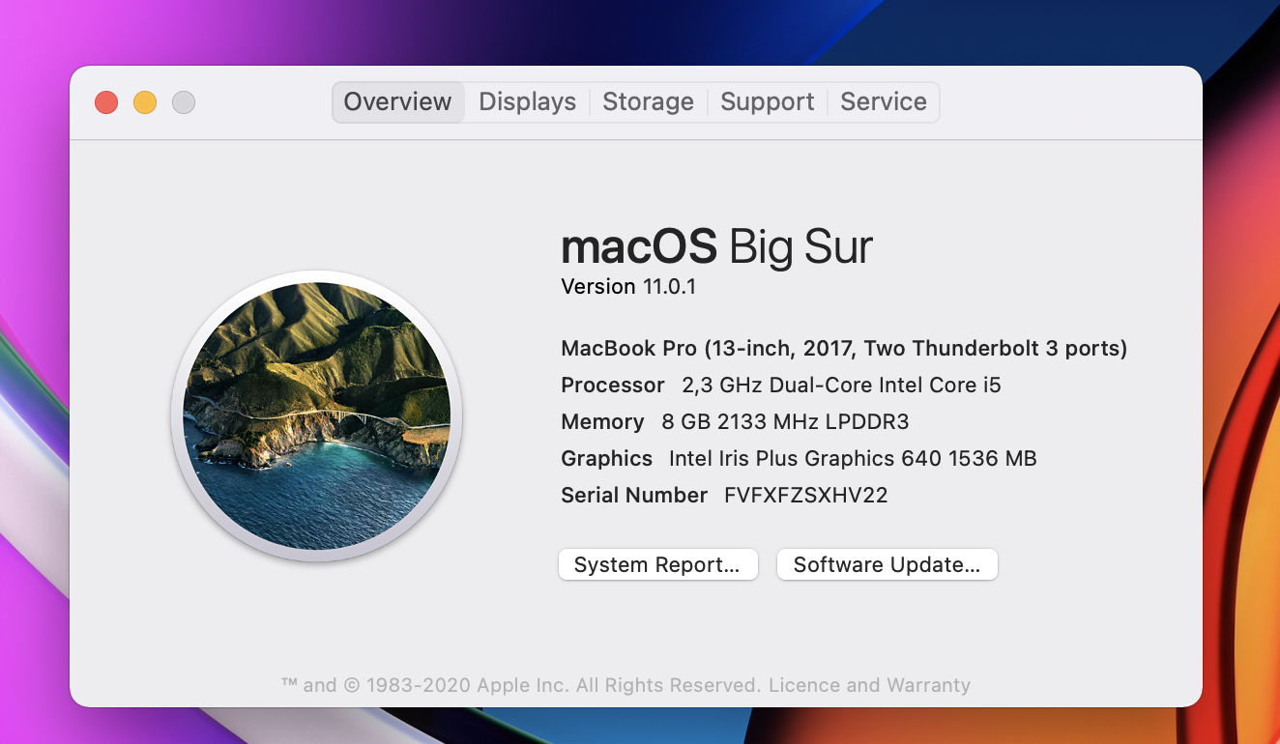Go to the Support tab
The width and height of the screenshot is (1280, 744).
[768, 101]
